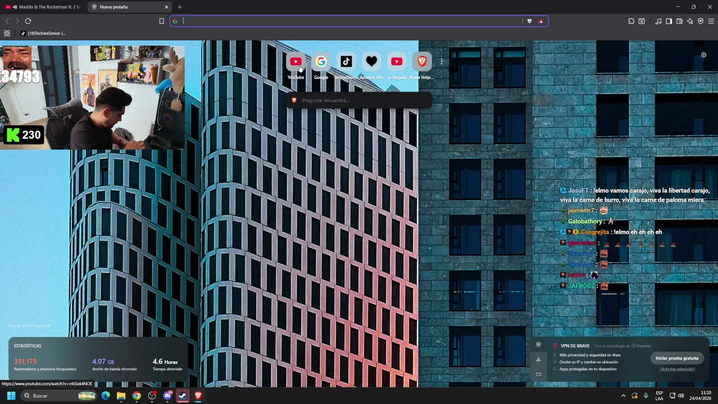The height and width of the screenshot is (404, 718).
Task: Open Brave from taskbar
Action: pos(198,396)
